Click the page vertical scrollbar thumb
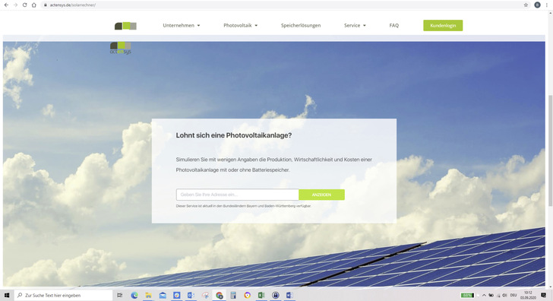 [x=550, y=150]
